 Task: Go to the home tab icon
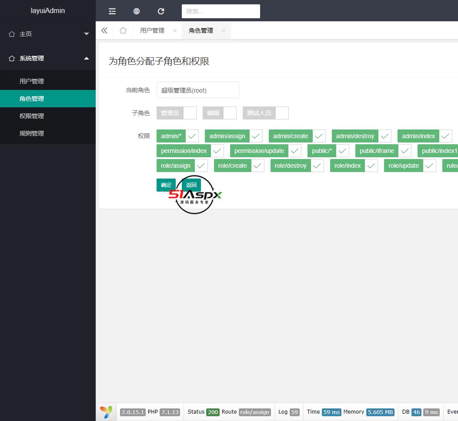(x=123, y=30)
